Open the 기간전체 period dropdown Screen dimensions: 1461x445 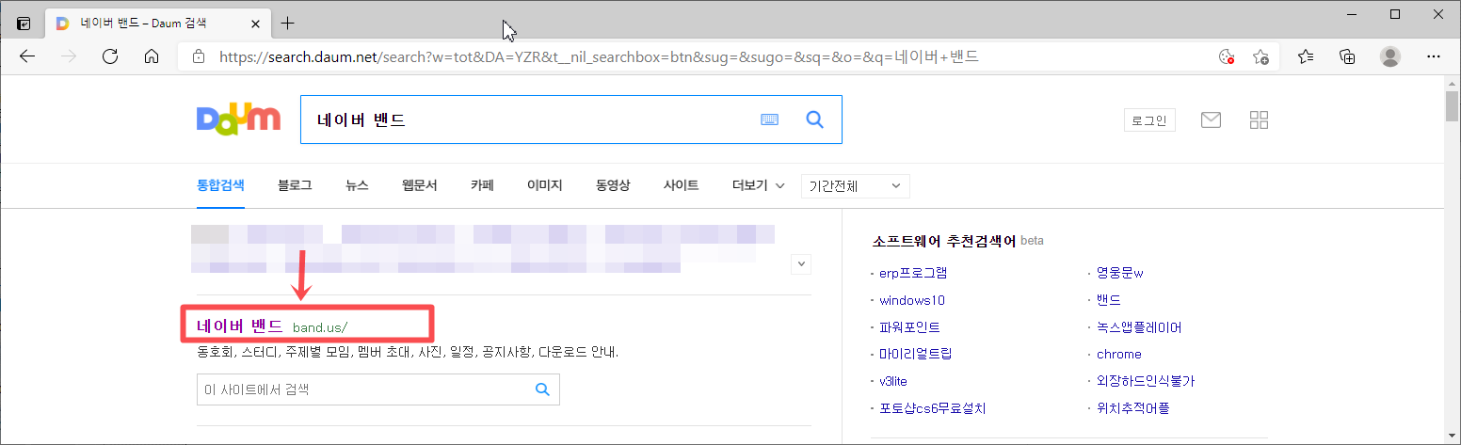click(x=856, y=185)
